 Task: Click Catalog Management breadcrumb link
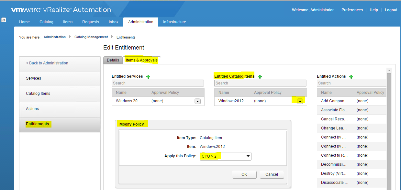[x=91, y=37]
